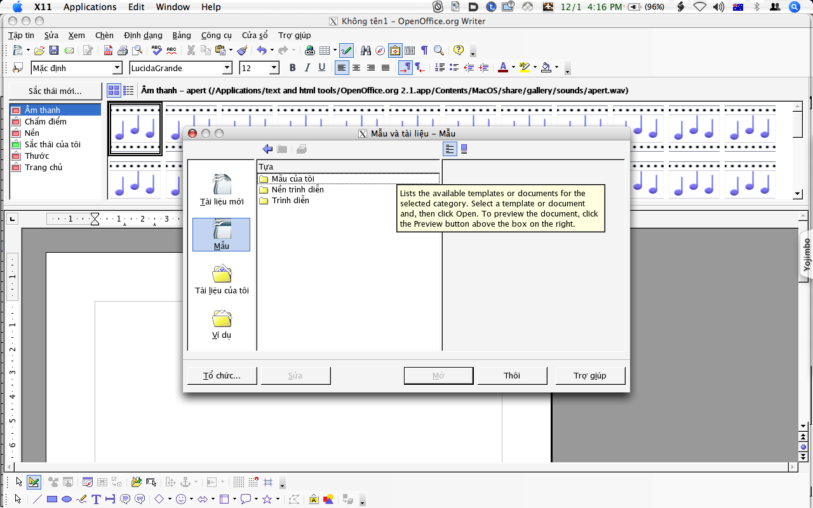813x508 pixels.
Task: Select the Ví dụ category
Action: click(222, 324)
